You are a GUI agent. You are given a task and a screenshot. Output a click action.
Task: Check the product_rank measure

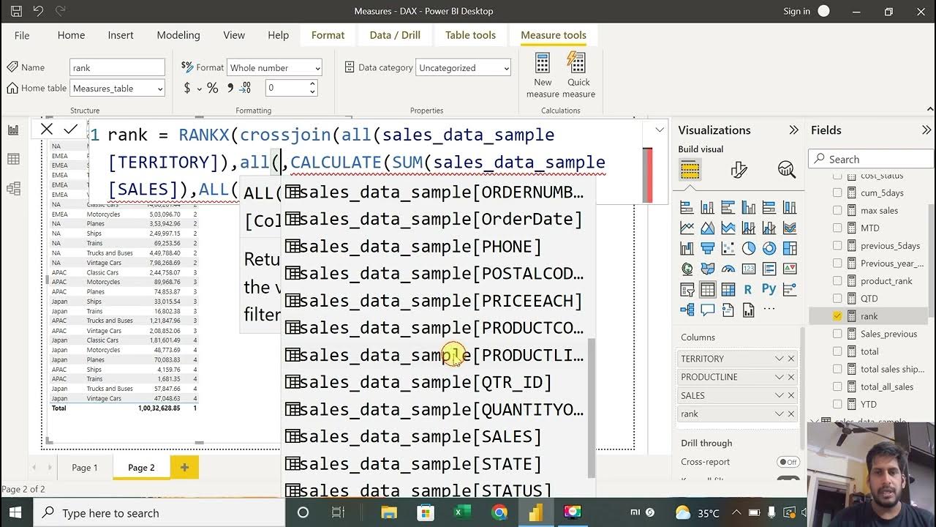[837, 280]
